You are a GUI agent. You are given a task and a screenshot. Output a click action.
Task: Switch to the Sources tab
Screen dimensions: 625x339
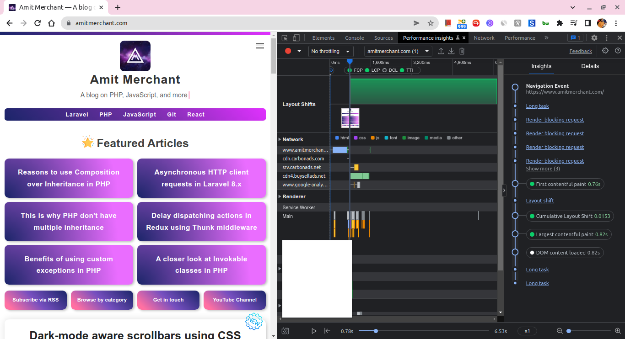coord(383,38)
